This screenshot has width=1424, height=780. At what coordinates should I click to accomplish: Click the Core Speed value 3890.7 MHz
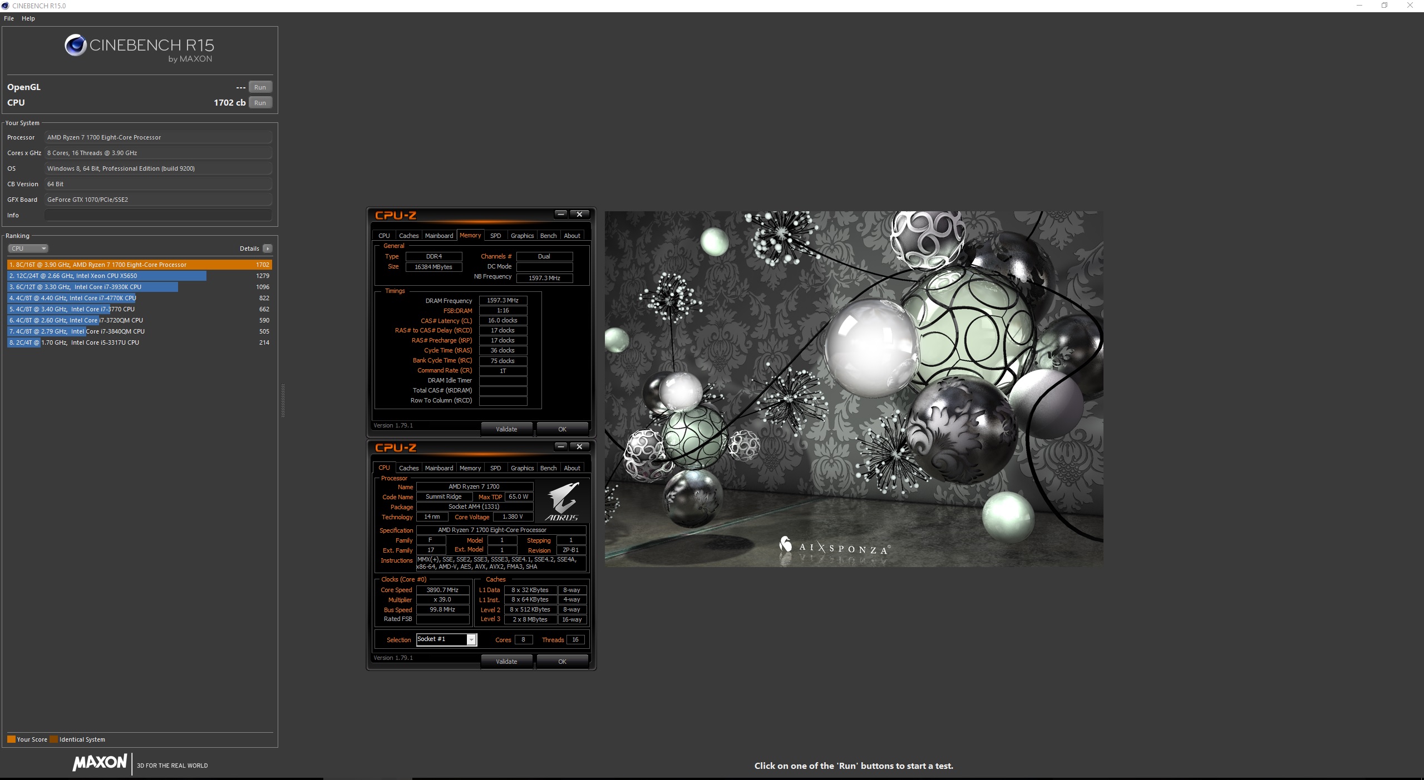[x=442, y=590]
